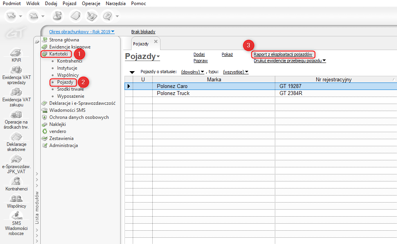Click the GT 2384R registration cell

(x=336, y=93)
